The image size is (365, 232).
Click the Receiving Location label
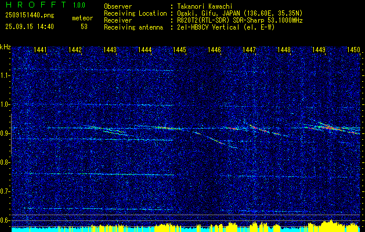pyautogui.click(x=135, y=13)
